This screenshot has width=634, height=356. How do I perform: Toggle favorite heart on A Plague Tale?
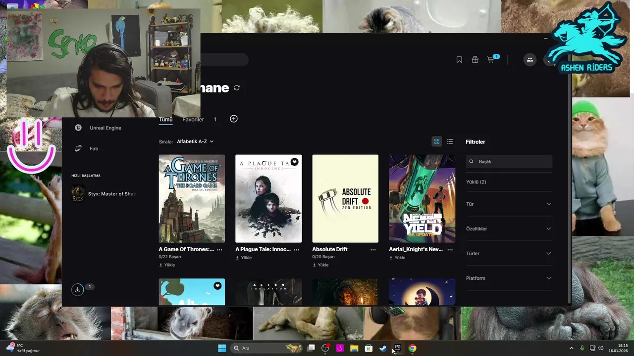(294, 162)
